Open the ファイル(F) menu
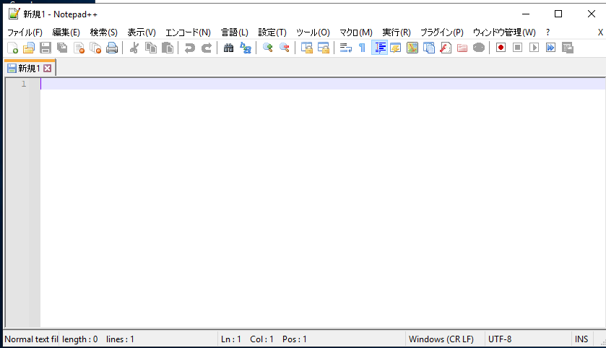 click(25, 32)
